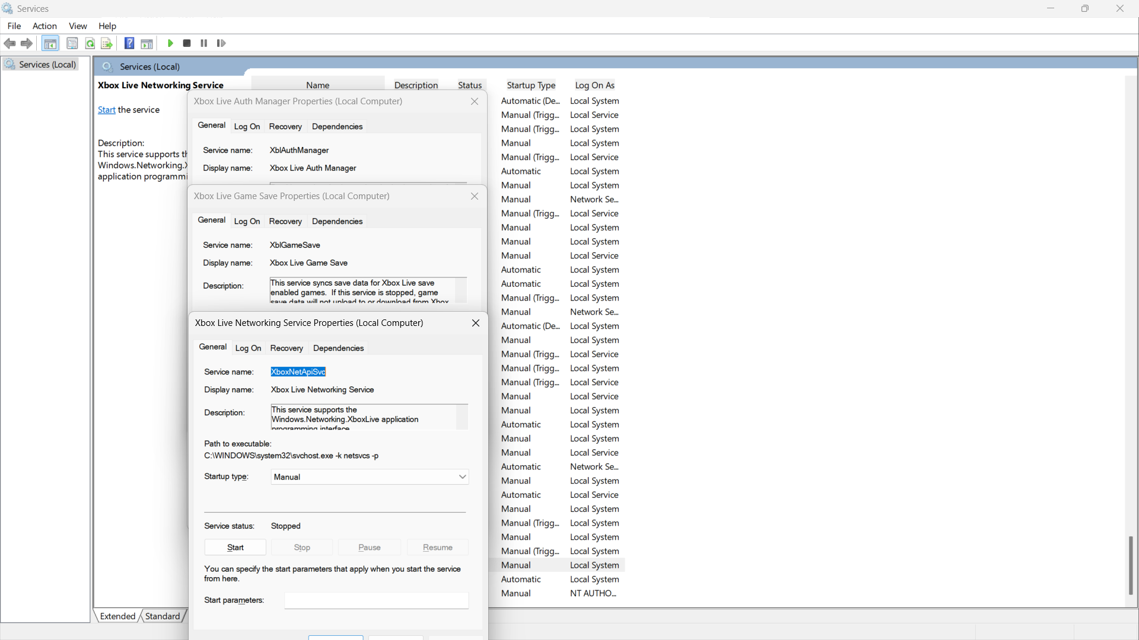
Task: Open Dependencies tab in Auth Manager Properties
Action: click(x=337, y=127)
